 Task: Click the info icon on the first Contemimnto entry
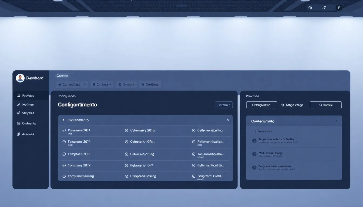254,140
